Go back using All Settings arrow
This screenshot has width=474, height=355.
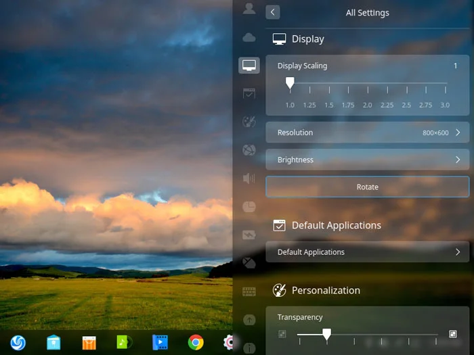(273, 12)
